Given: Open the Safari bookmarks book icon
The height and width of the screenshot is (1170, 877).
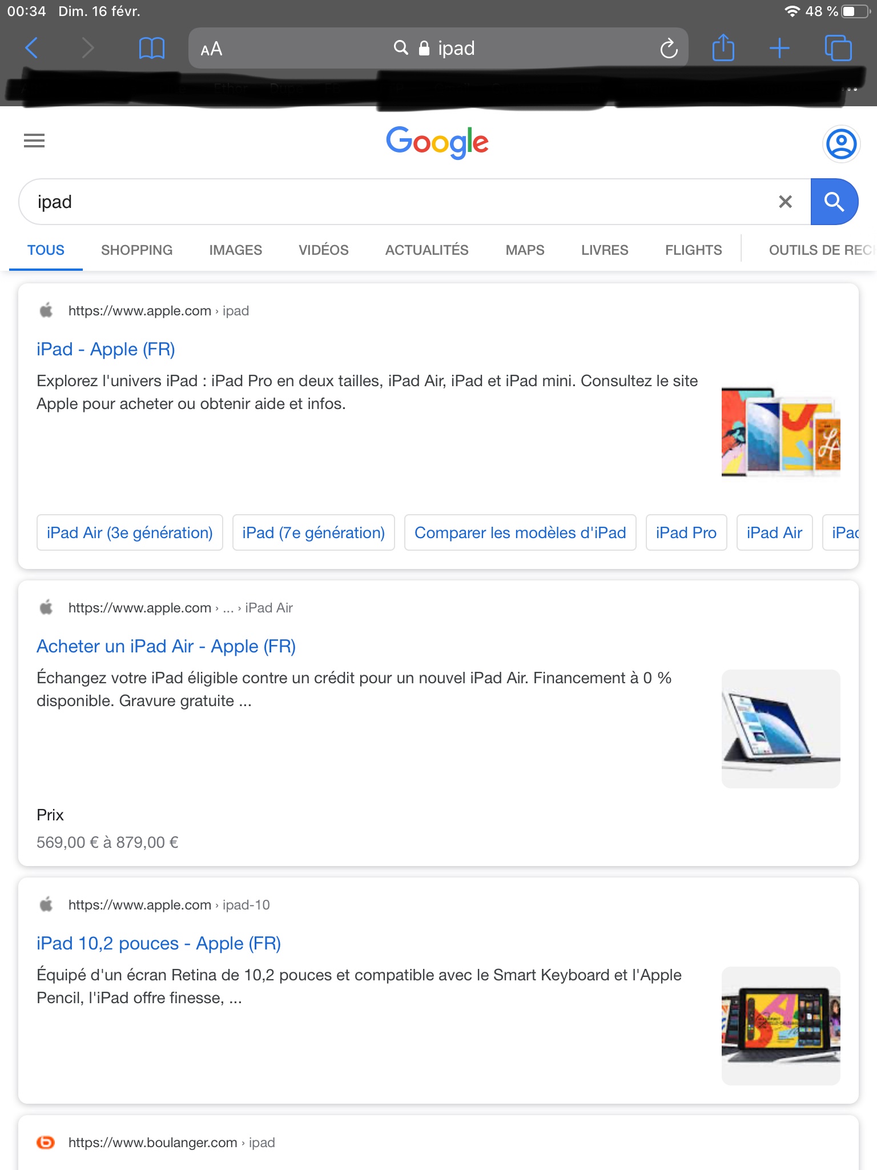Looking at the screenshot, I should [151, 48].
